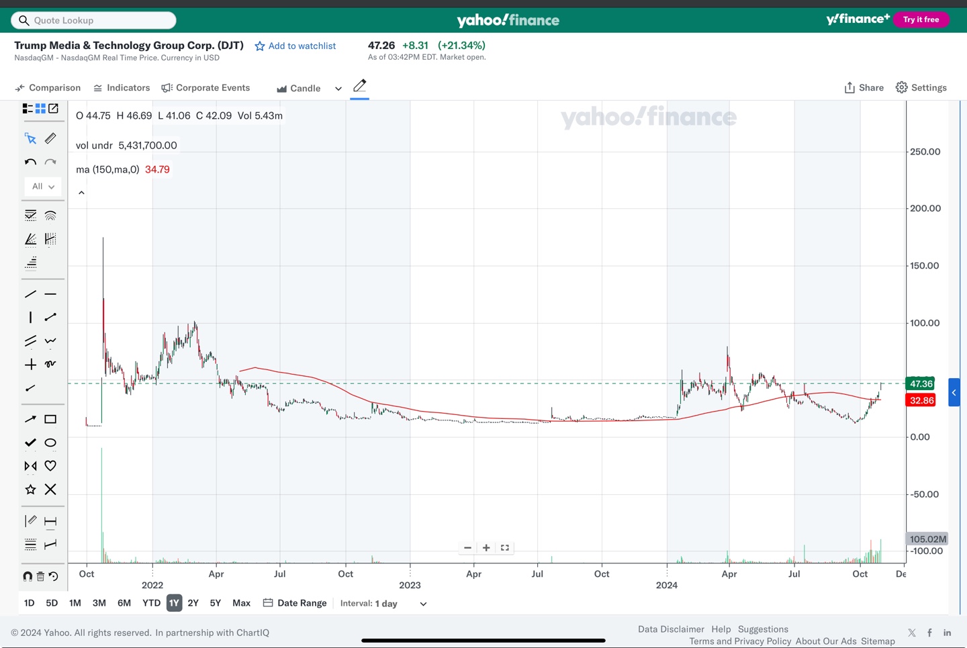Detach the drawing toolbar into popout
The height and width of the screenshot is (648, 967).
click(54, 108)
